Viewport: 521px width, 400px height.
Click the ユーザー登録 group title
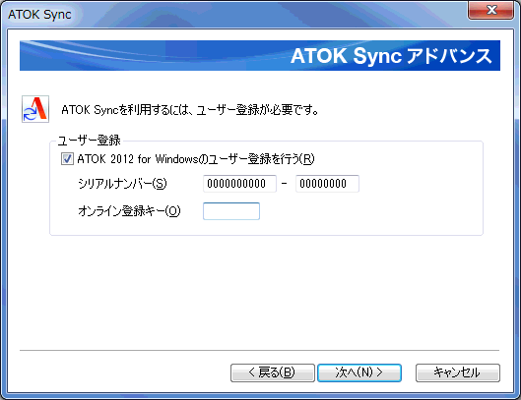[89, 141]
